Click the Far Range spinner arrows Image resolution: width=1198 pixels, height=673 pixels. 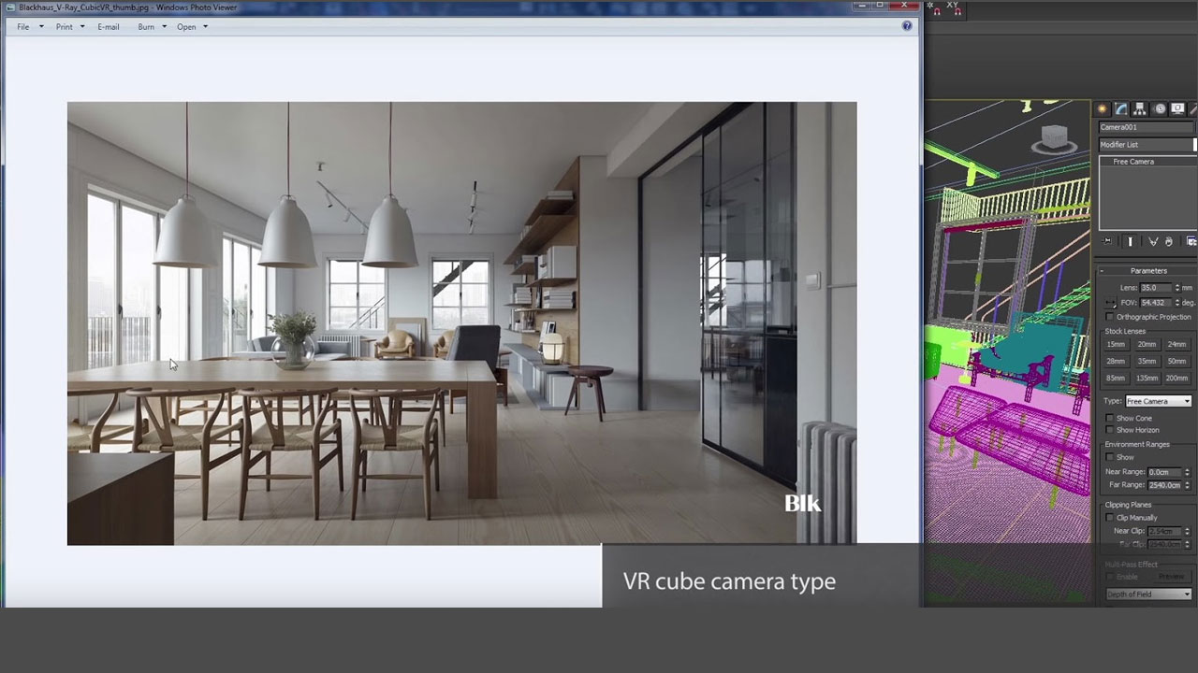(x=1188, y=485)
